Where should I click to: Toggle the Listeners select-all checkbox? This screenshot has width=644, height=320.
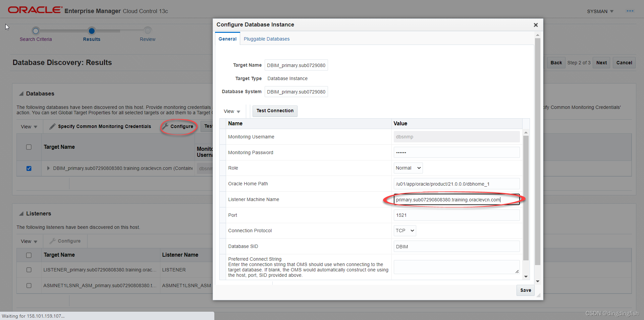point(29,255)
